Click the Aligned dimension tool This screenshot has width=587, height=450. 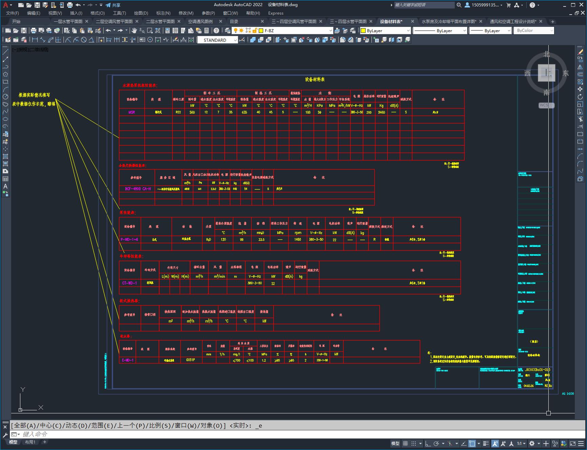click(42, 40)
